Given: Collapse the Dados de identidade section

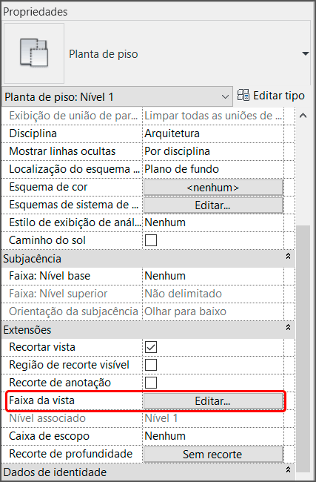Looking at the screenshot, I should point(288,469).
